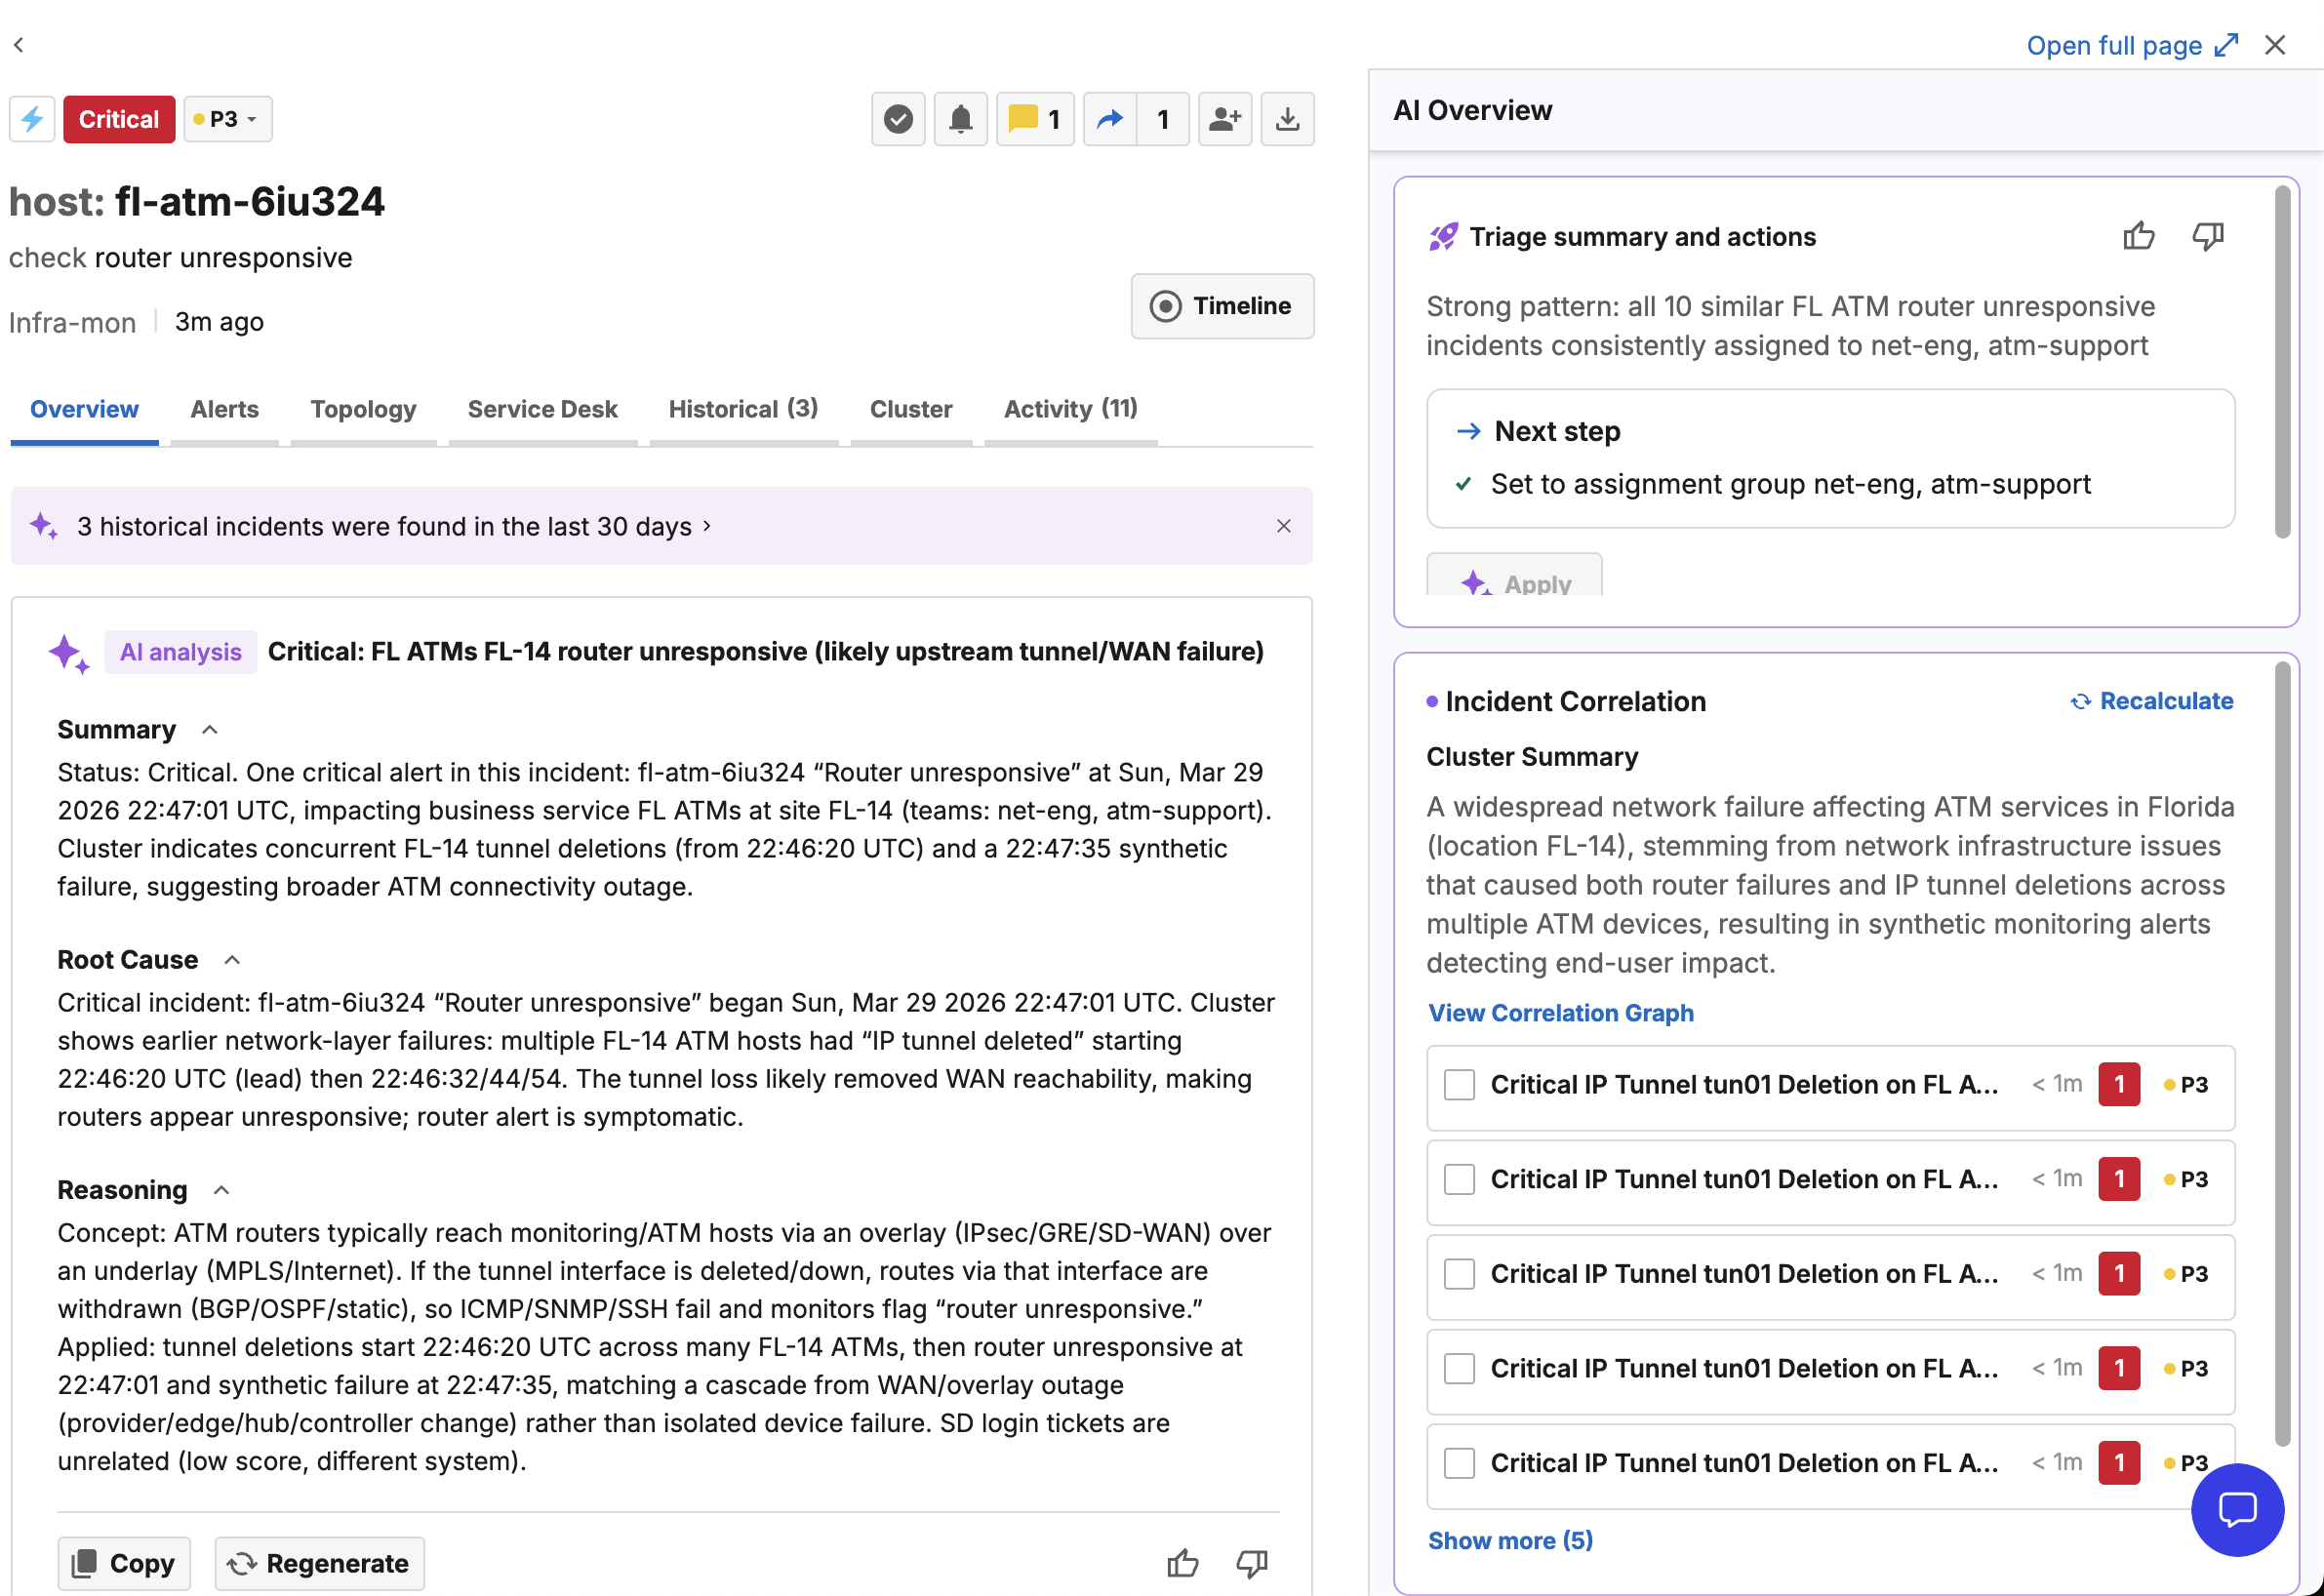Thumbs down the AI analysis
Viewport: 2324px width, 1596px height.
[x=1251, y=1563]
